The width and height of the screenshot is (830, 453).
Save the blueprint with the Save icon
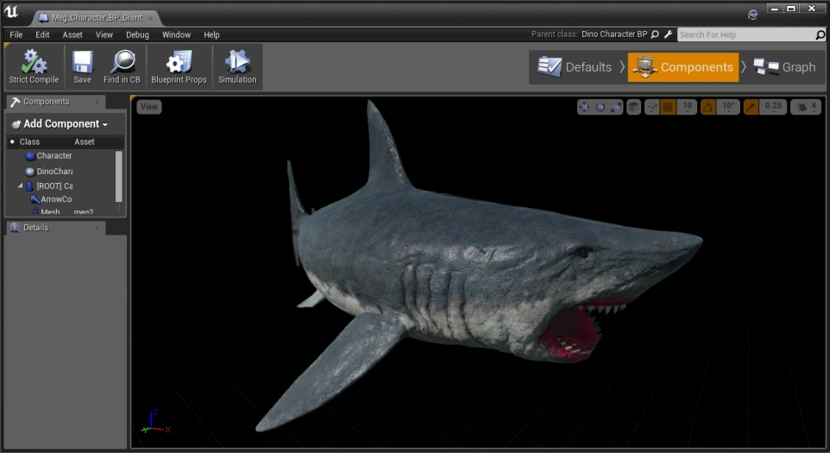coord(82,63)
